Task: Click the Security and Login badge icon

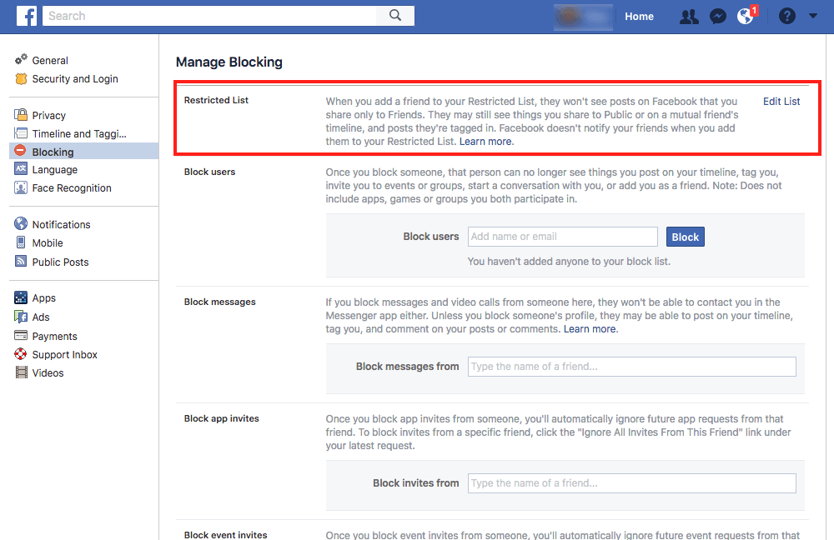Action: tap(21, 78)
